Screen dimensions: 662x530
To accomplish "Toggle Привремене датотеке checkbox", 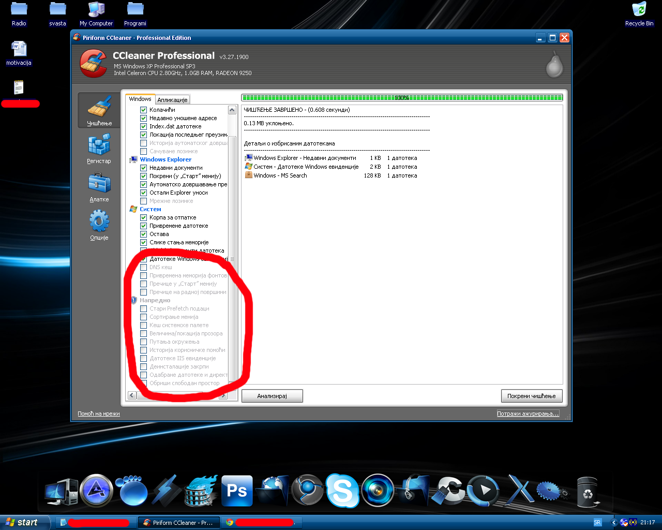I will pos(144,226).
